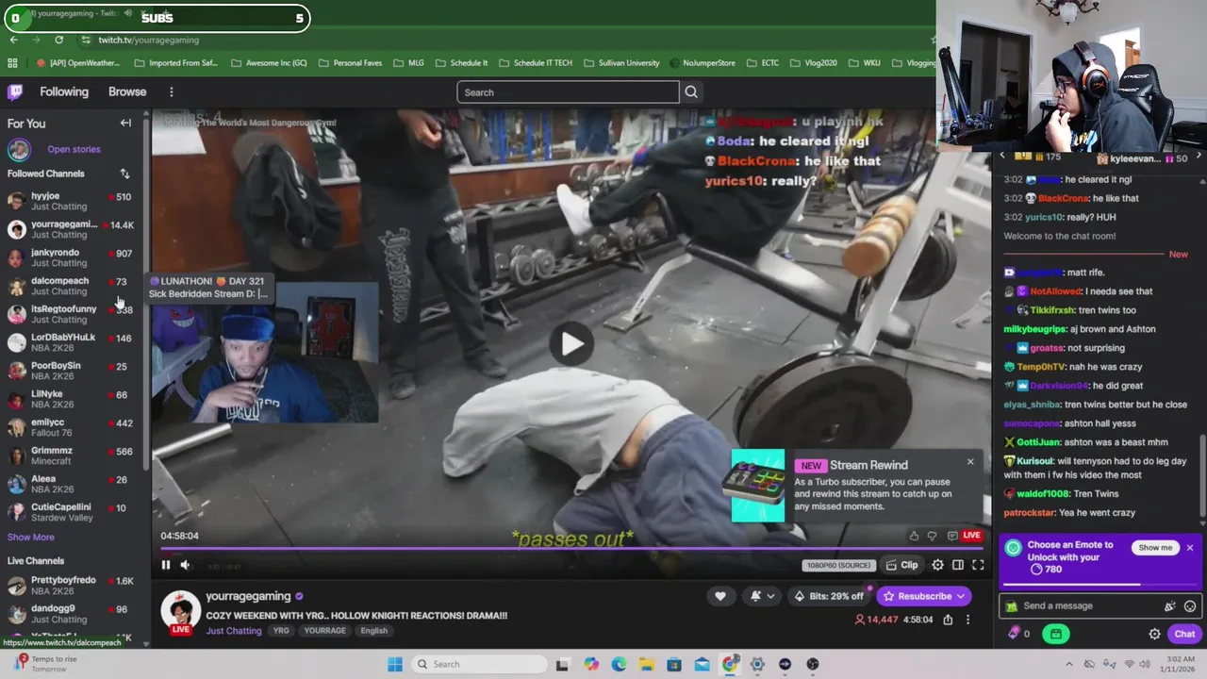The image size is (1207, 679).
Task: Dismiss the Choose an Emote banner
Action: [1190, 548]
